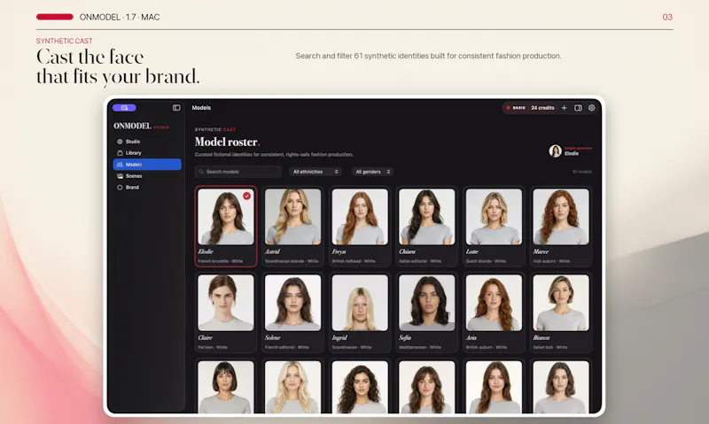Select the Sofia model portrait

pyautogui.click(x=427, y=303)
